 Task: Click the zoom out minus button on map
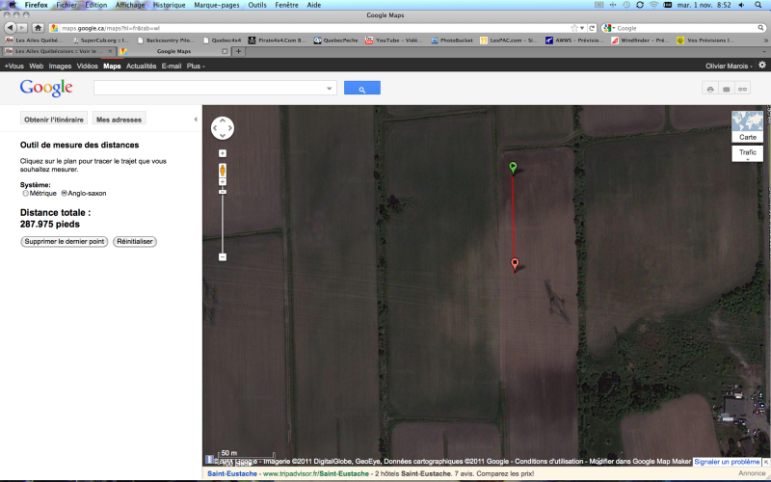tap(223, 256)
